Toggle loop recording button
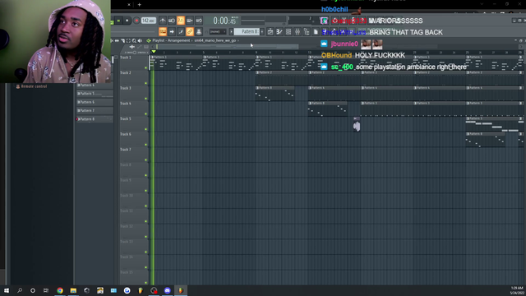Screen dimensions: 526x296 click(199, 21)
